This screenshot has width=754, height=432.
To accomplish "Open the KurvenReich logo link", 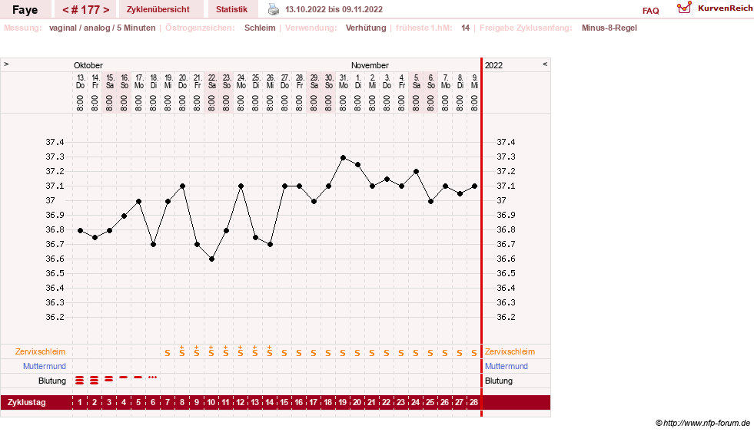I will tap(715, 8).
